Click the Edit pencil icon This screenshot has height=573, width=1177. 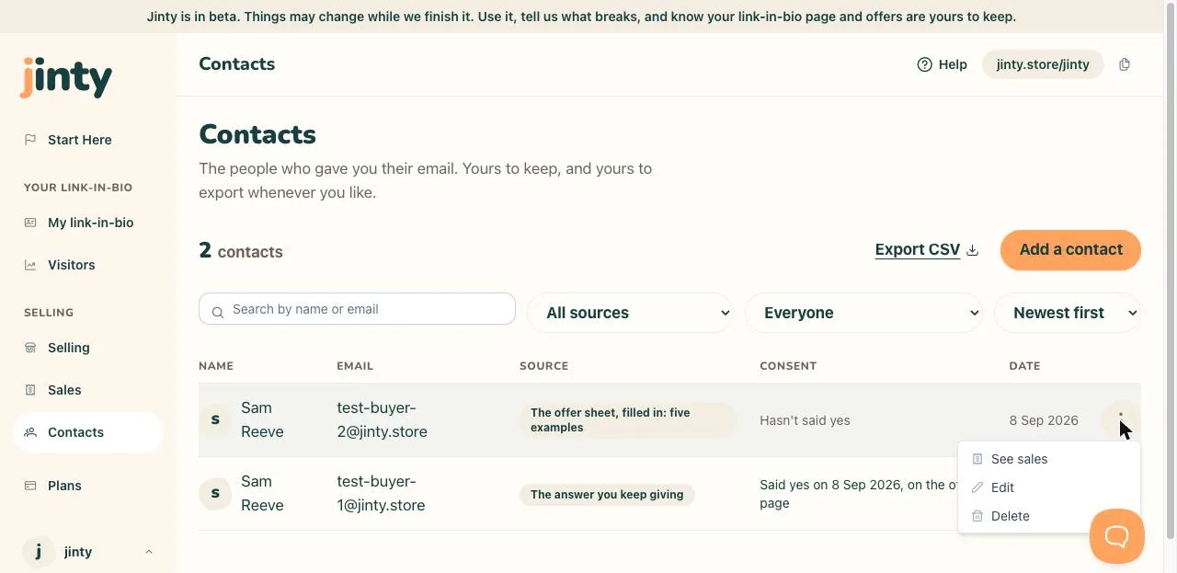tap(977, 487)
